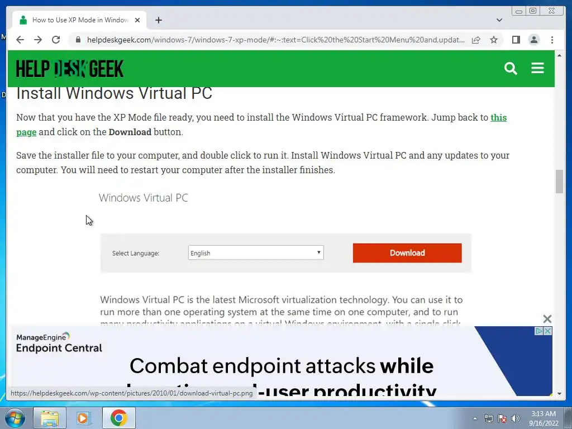Image resolution: width=572 pixels, height=429 pixels.
Task: Show hidden system tray icons
Action: coord(475,418)
